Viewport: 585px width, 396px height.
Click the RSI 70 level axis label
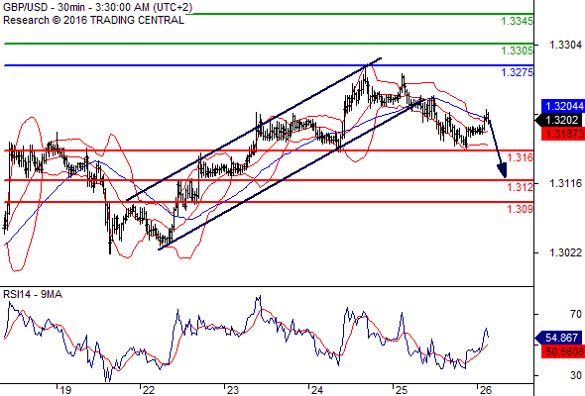point(576,314)
